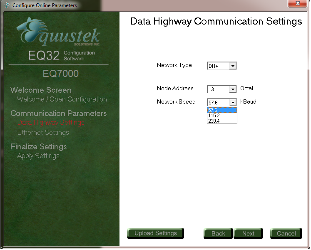Viewport: 311px width, 250px height.
Task: Select Communication Parameters section heading
Action: (x=58, y=114)
